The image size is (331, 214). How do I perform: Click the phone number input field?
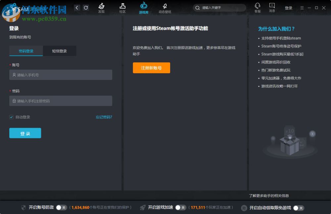(x=61, y=75)
